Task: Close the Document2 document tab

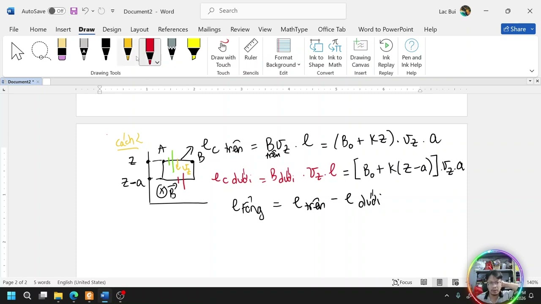Action: [38, 81]
